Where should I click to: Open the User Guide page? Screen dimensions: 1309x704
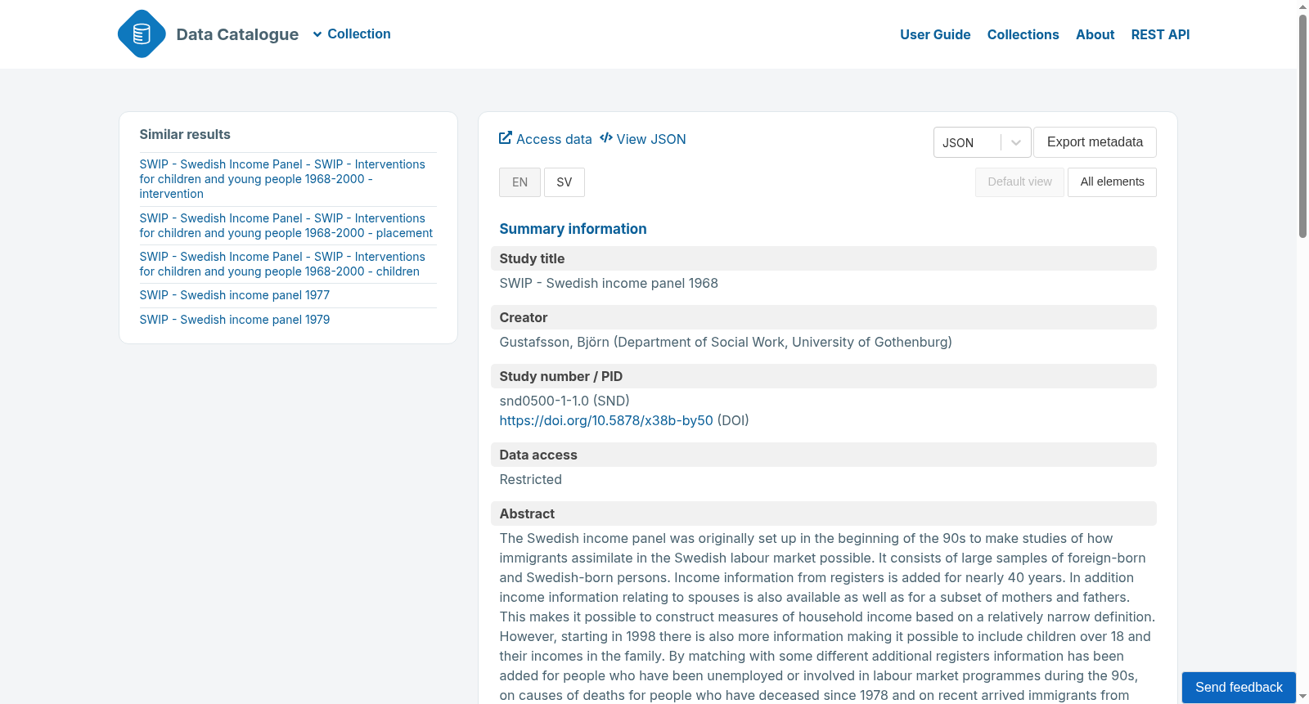(x=935, y=34)
